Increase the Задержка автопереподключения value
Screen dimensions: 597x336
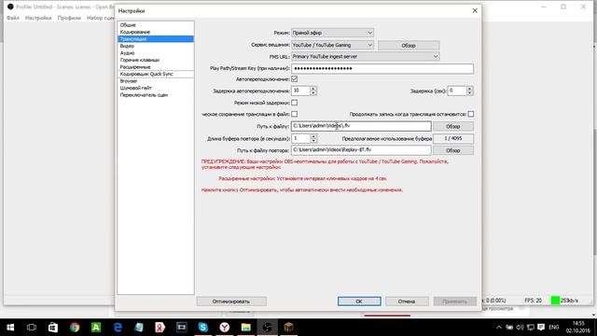(x=313, y=89)
